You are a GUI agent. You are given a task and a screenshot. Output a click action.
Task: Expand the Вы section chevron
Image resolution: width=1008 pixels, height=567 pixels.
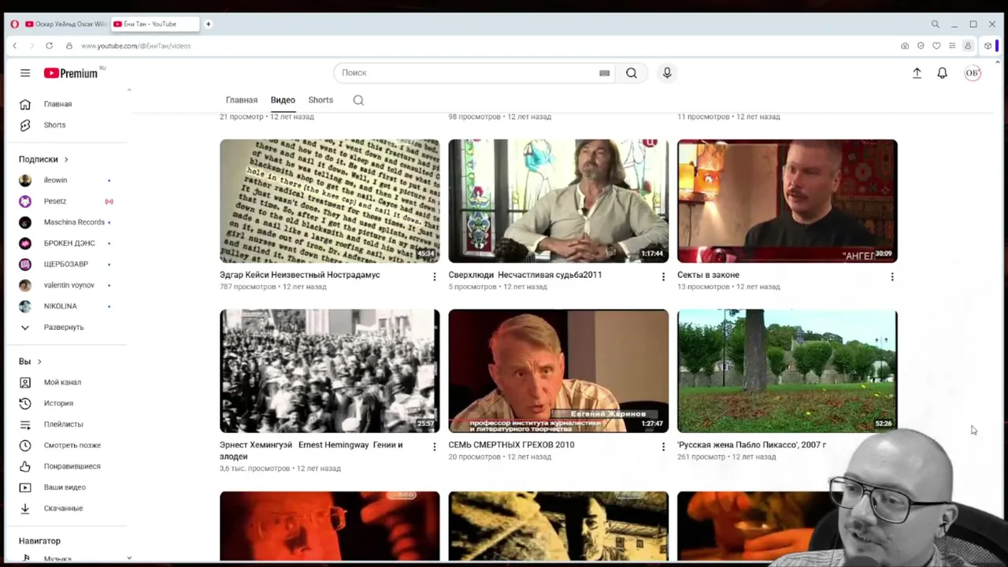(x=39, y=361)
